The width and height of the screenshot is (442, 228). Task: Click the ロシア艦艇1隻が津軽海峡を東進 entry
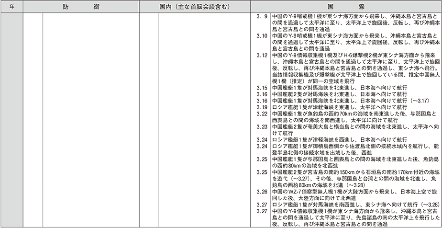[340, 107]
